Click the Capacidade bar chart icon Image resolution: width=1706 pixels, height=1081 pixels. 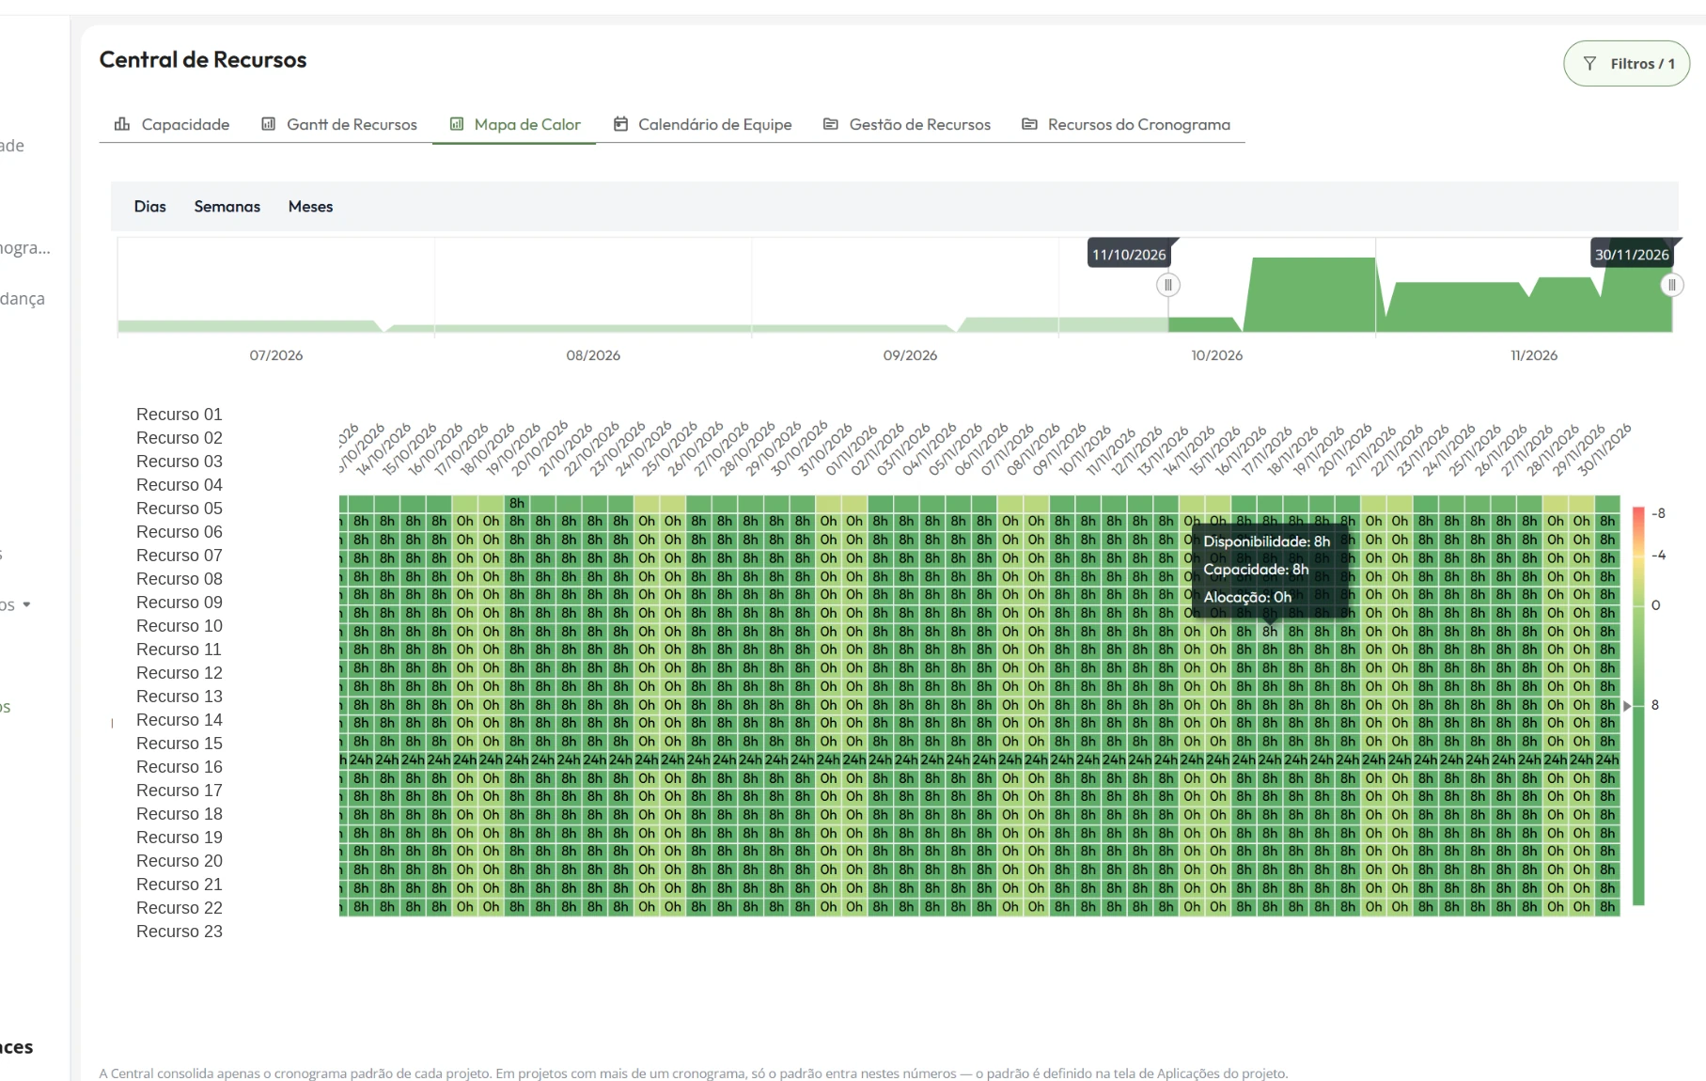click(x=122, y=124)
